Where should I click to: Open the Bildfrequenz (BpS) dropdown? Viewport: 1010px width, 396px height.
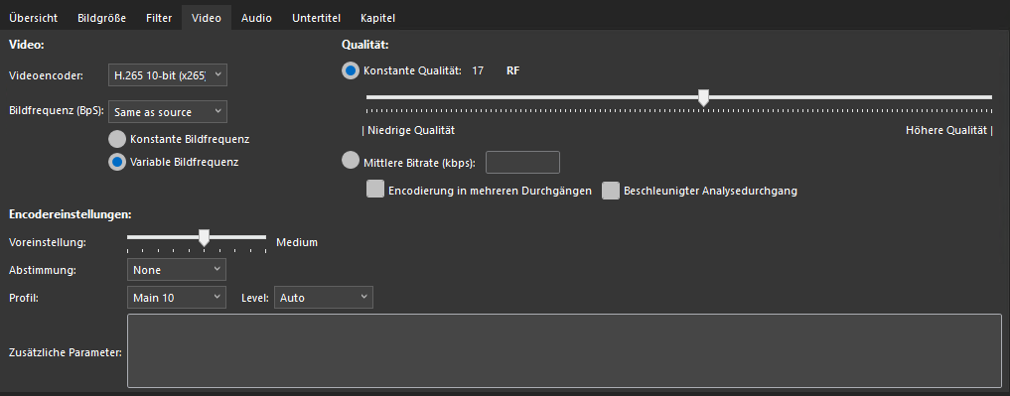click(x=168, y=111)
